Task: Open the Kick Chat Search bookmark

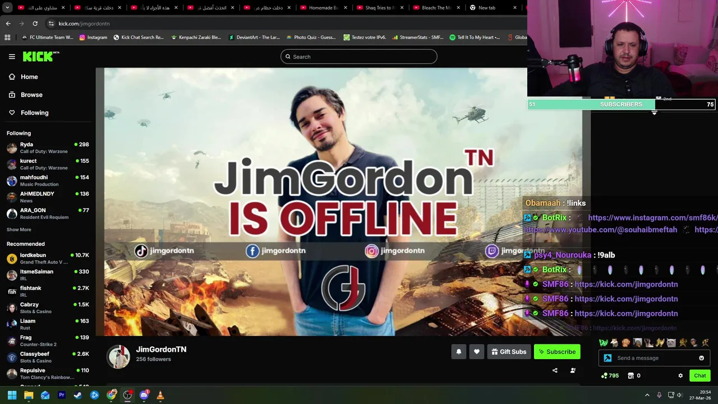Action: 139,38
